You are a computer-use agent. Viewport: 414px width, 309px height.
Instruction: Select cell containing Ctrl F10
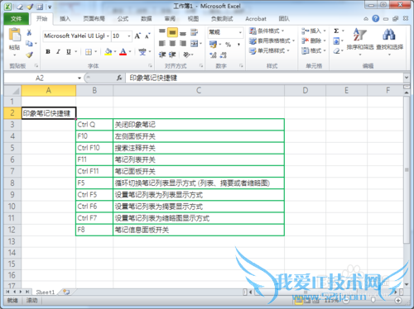94,148
